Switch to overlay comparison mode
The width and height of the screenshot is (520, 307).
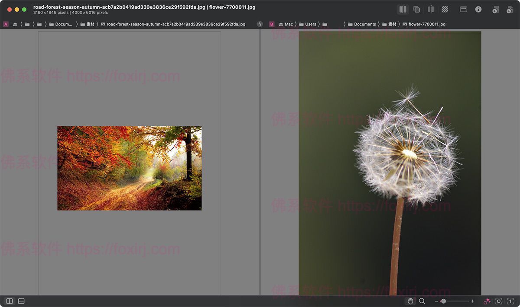click(x=416, y=9)
